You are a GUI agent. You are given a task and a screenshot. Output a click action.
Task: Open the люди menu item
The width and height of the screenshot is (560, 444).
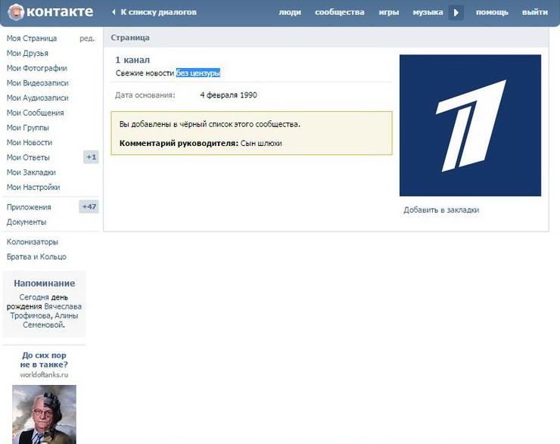tap(289, 12)
